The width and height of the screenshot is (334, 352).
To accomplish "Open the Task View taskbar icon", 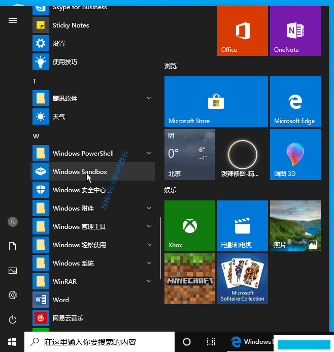I will [211, 342].
